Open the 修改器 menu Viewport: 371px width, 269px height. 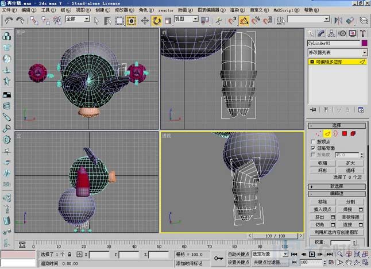pyautogui.click(x=125, y=10)
